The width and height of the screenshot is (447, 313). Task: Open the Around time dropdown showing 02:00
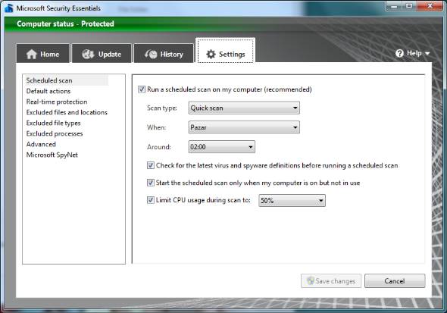221,147
